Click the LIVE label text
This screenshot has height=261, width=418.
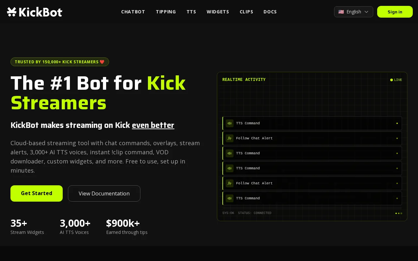(398, 80)
